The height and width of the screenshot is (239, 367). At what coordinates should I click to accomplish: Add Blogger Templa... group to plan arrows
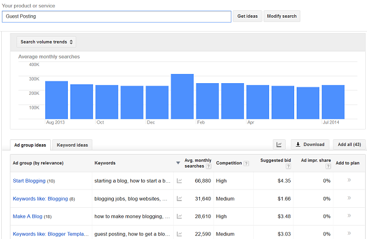(x=349, y=233)
